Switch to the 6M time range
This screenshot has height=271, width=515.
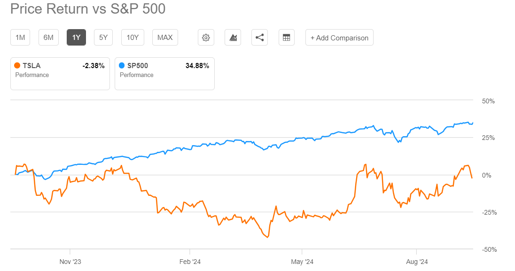(48, 37)
